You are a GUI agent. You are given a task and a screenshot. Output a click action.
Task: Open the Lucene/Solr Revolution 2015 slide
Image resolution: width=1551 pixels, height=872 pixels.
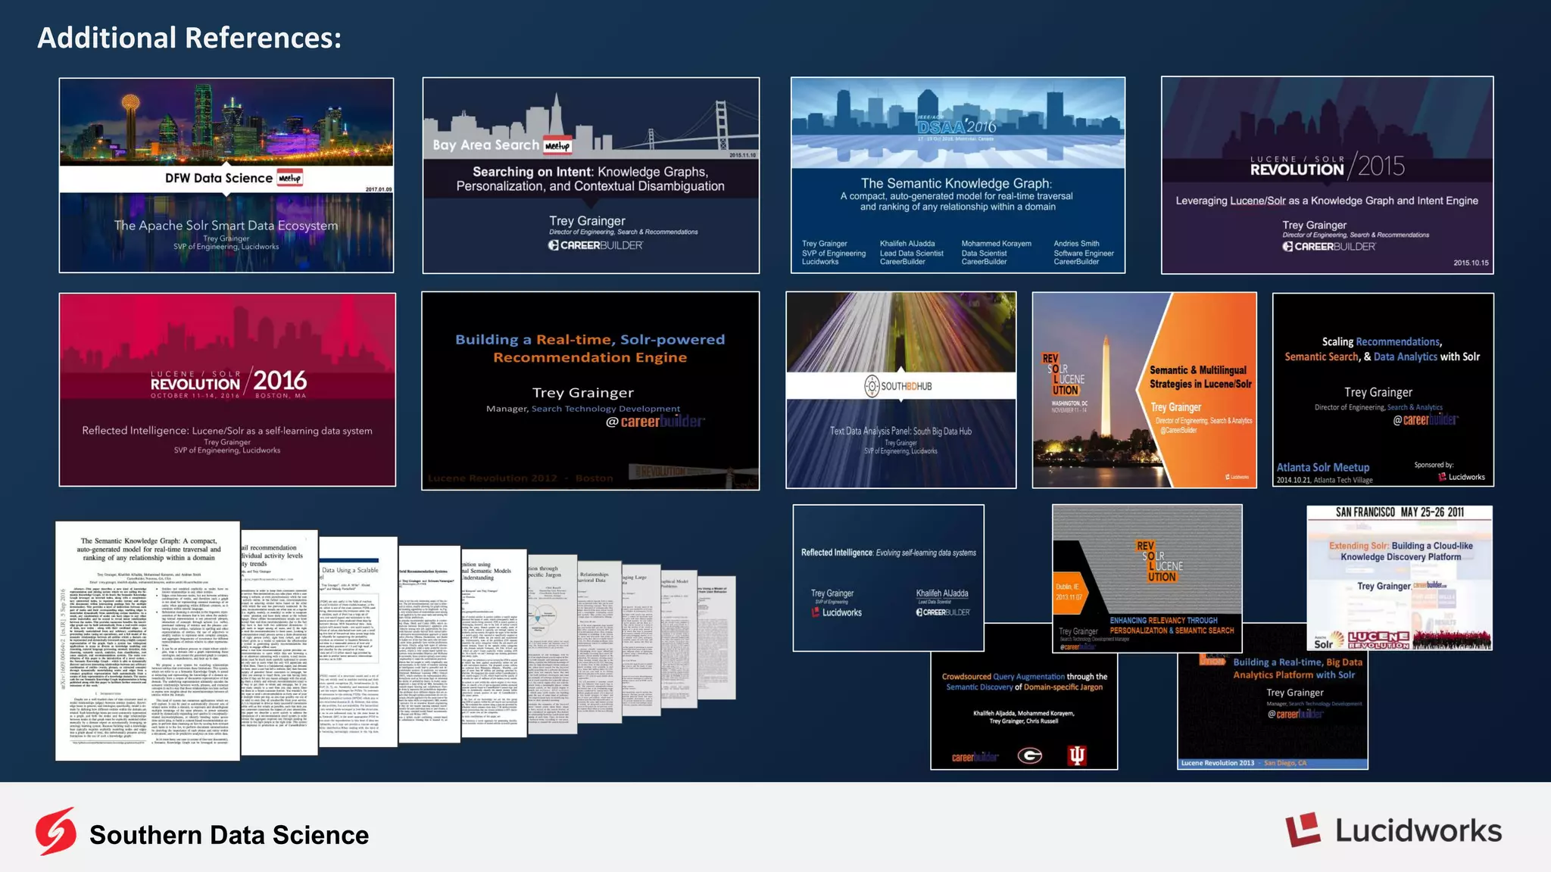1327,175
